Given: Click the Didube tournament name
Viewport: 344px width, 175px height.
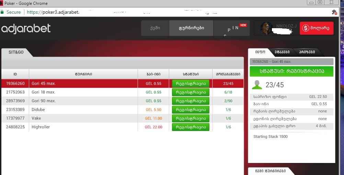Looking at the screenshot, I should click(x=38, y=110).
